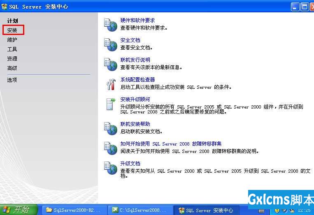This screenshot has height=215, width=314.
Task: Maximize the SQL Server 安装中心 window
Action: pyautogui.click(x=305, y=7)
